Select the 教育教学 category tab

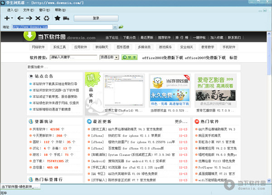(208, 47)
